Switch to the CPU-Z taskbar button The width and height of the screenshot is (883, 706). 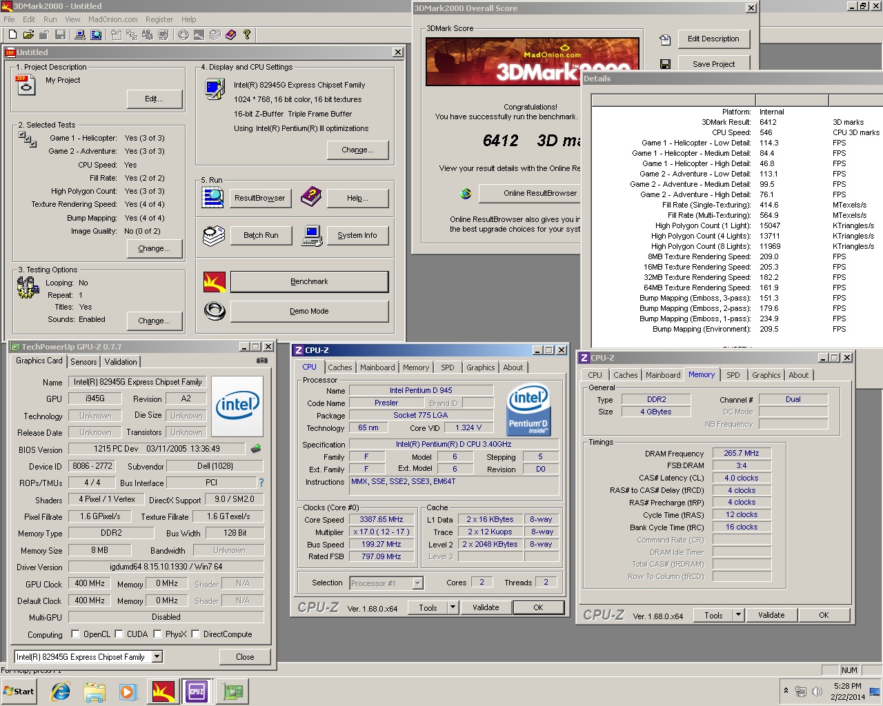(x=197, y=692)
